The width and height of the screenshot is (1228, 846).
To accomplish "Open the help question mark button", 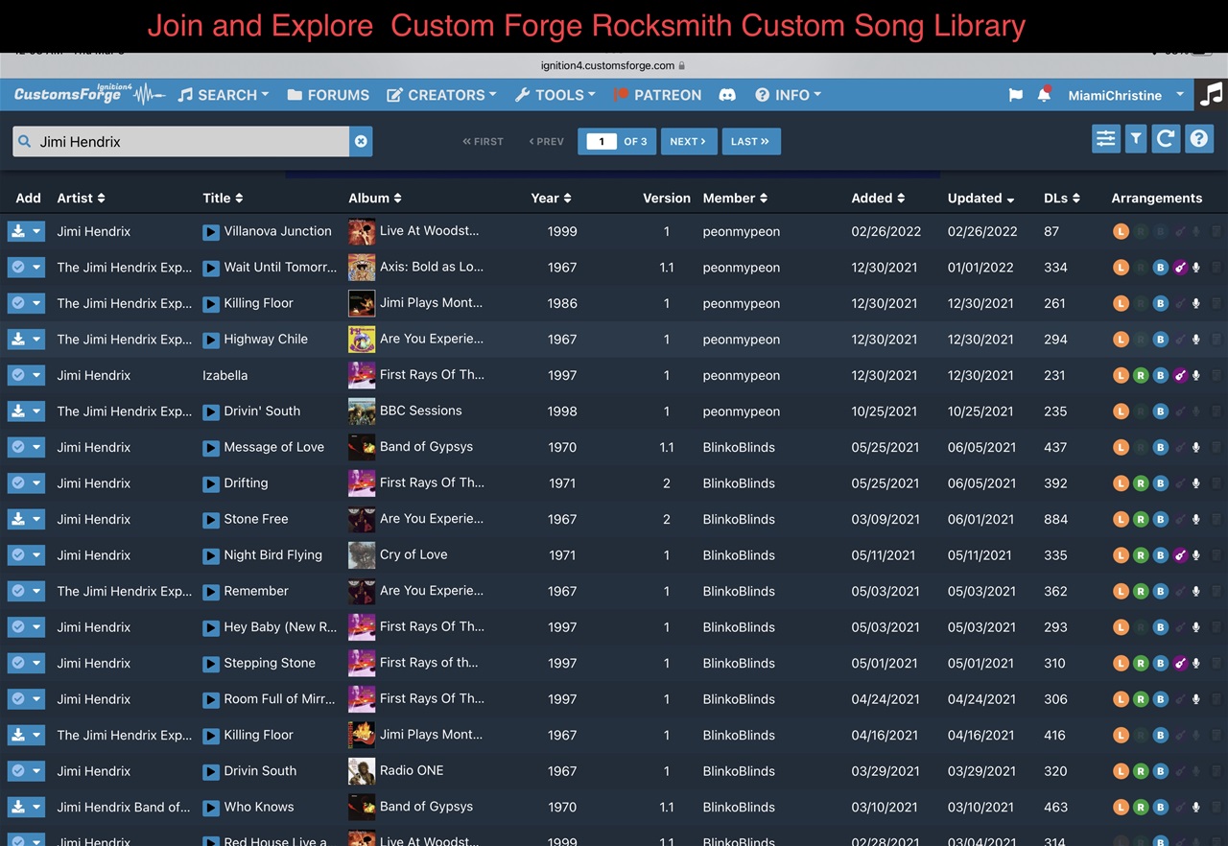I will (x=1199, y=139).
